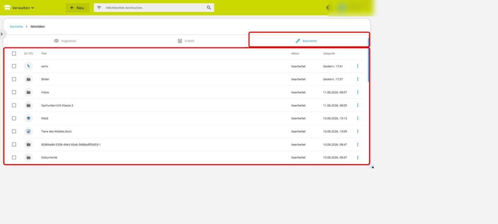Image resolution: width=498 pixels, height=224 pixels.
Task: Open three-dot menu for Bilder
Action: [x=357, y=79]
